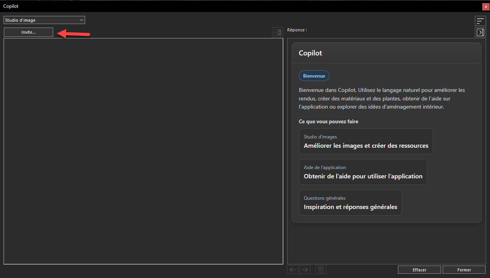The height and width of the screenshot is (278, 490).
Task: Click the Fermer button
Action: [x=464, y=270]
